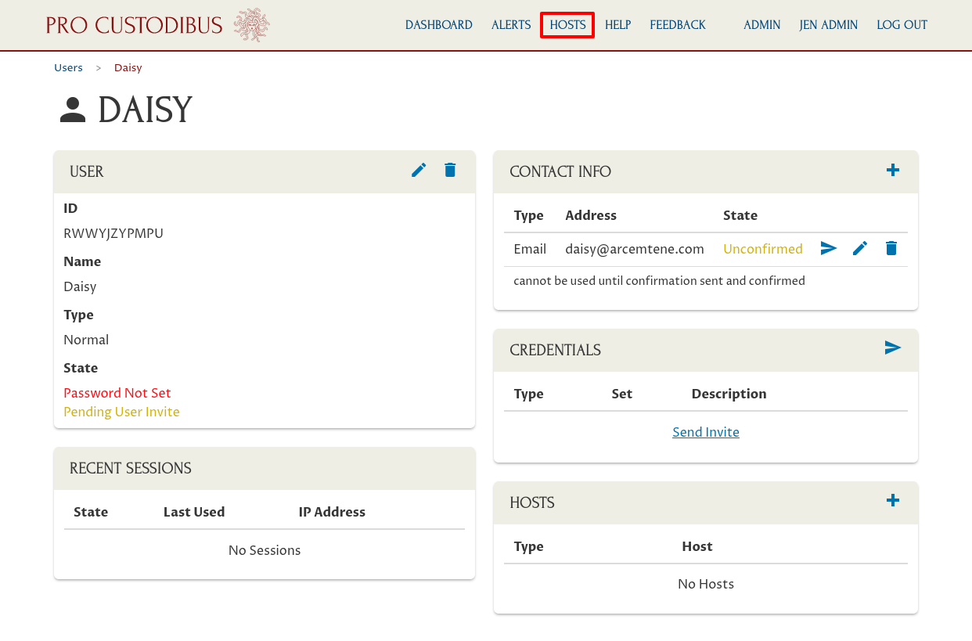This screenshot has width=972, height=641.
Task: Open the Hosts navigation item
Action: (x=567, y=25)
